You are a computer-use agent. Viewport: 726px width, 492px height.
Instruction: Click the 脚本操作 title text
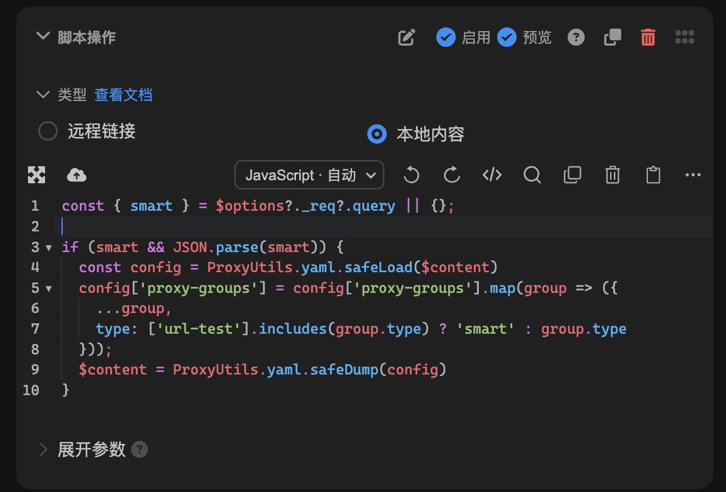86,38
